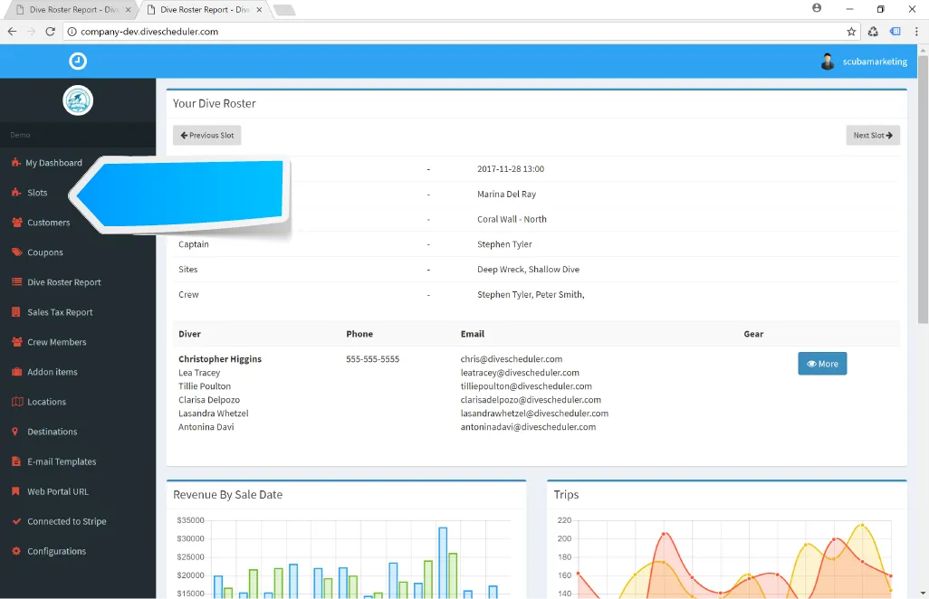Go back using browser back arrow
929x599 pixels.
coord(13,32)
